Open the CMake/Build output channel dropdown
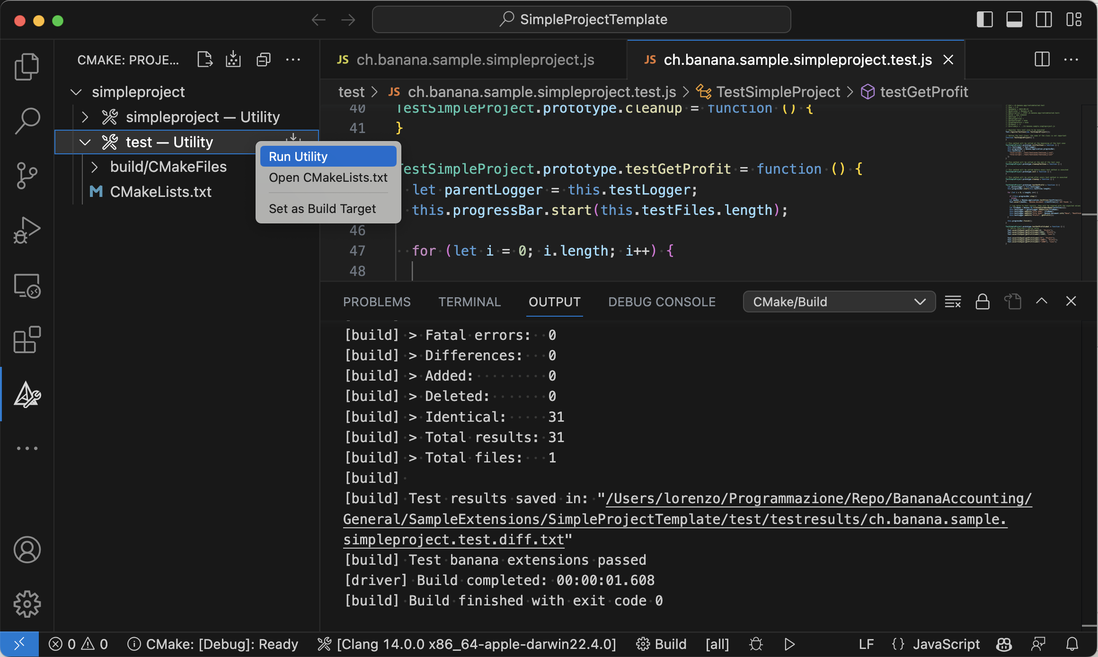Image resolution: width=1098 pixels, height=657 pixels. click(839, 302)
